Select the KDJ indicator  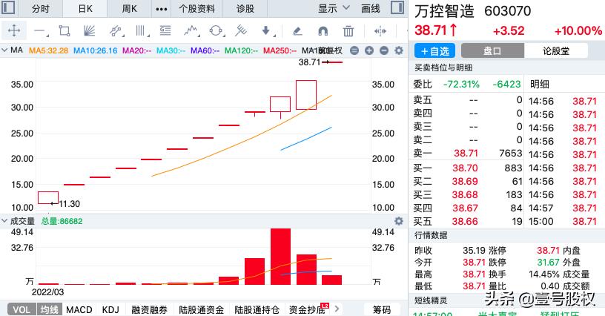pos(110,309)
